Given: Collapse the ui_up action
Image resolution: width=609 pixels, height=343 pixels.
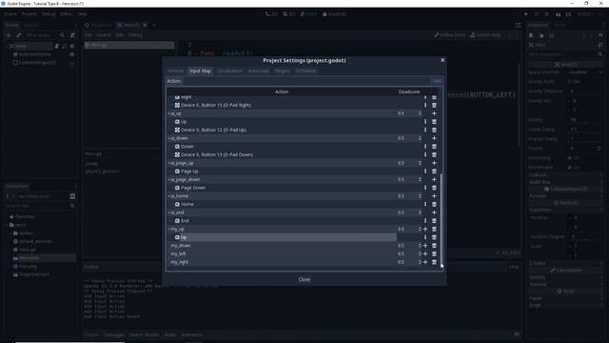Looking at the screenshot, I should point(169,113).
